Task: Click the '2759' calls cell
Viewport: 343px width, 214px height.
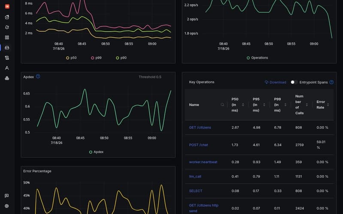Action: coord(299,145)
